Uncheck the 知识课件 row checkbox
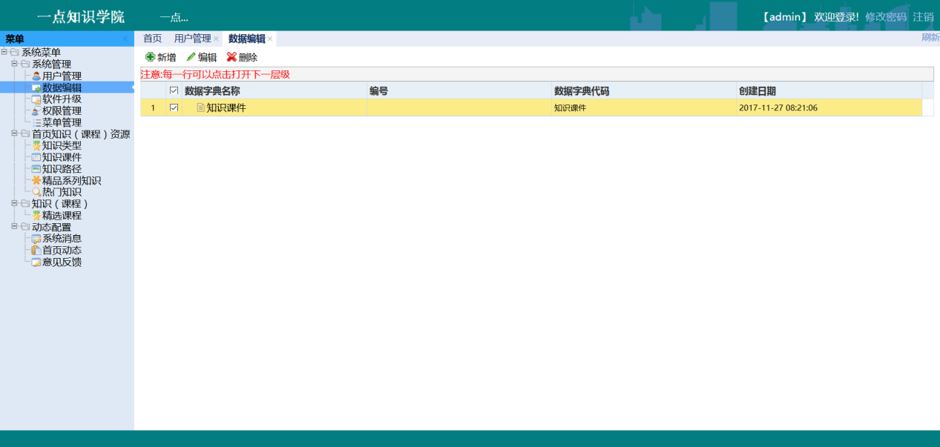Viewport: 940px width, 447px height. pyautogui.click(x=174, y=107)
